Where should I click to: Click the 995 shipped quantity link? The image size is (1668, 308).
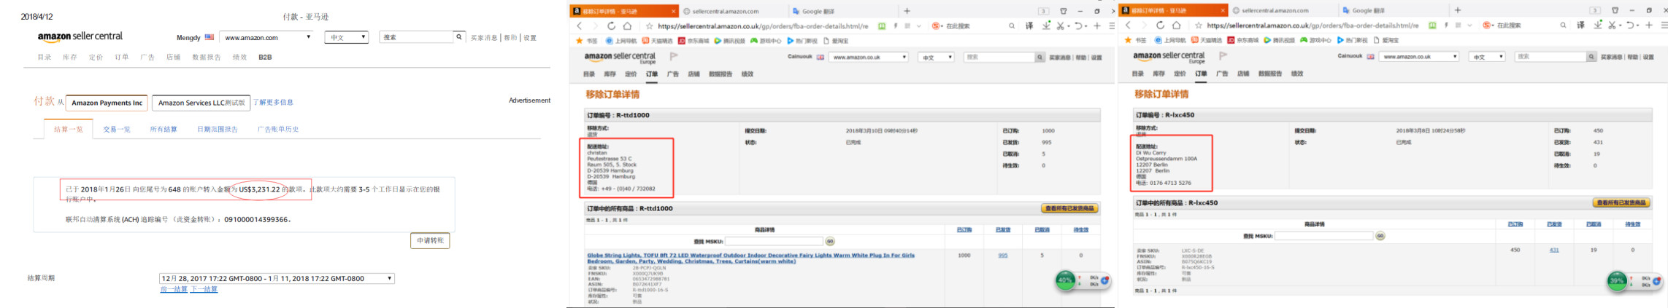tap(1003, 256)
